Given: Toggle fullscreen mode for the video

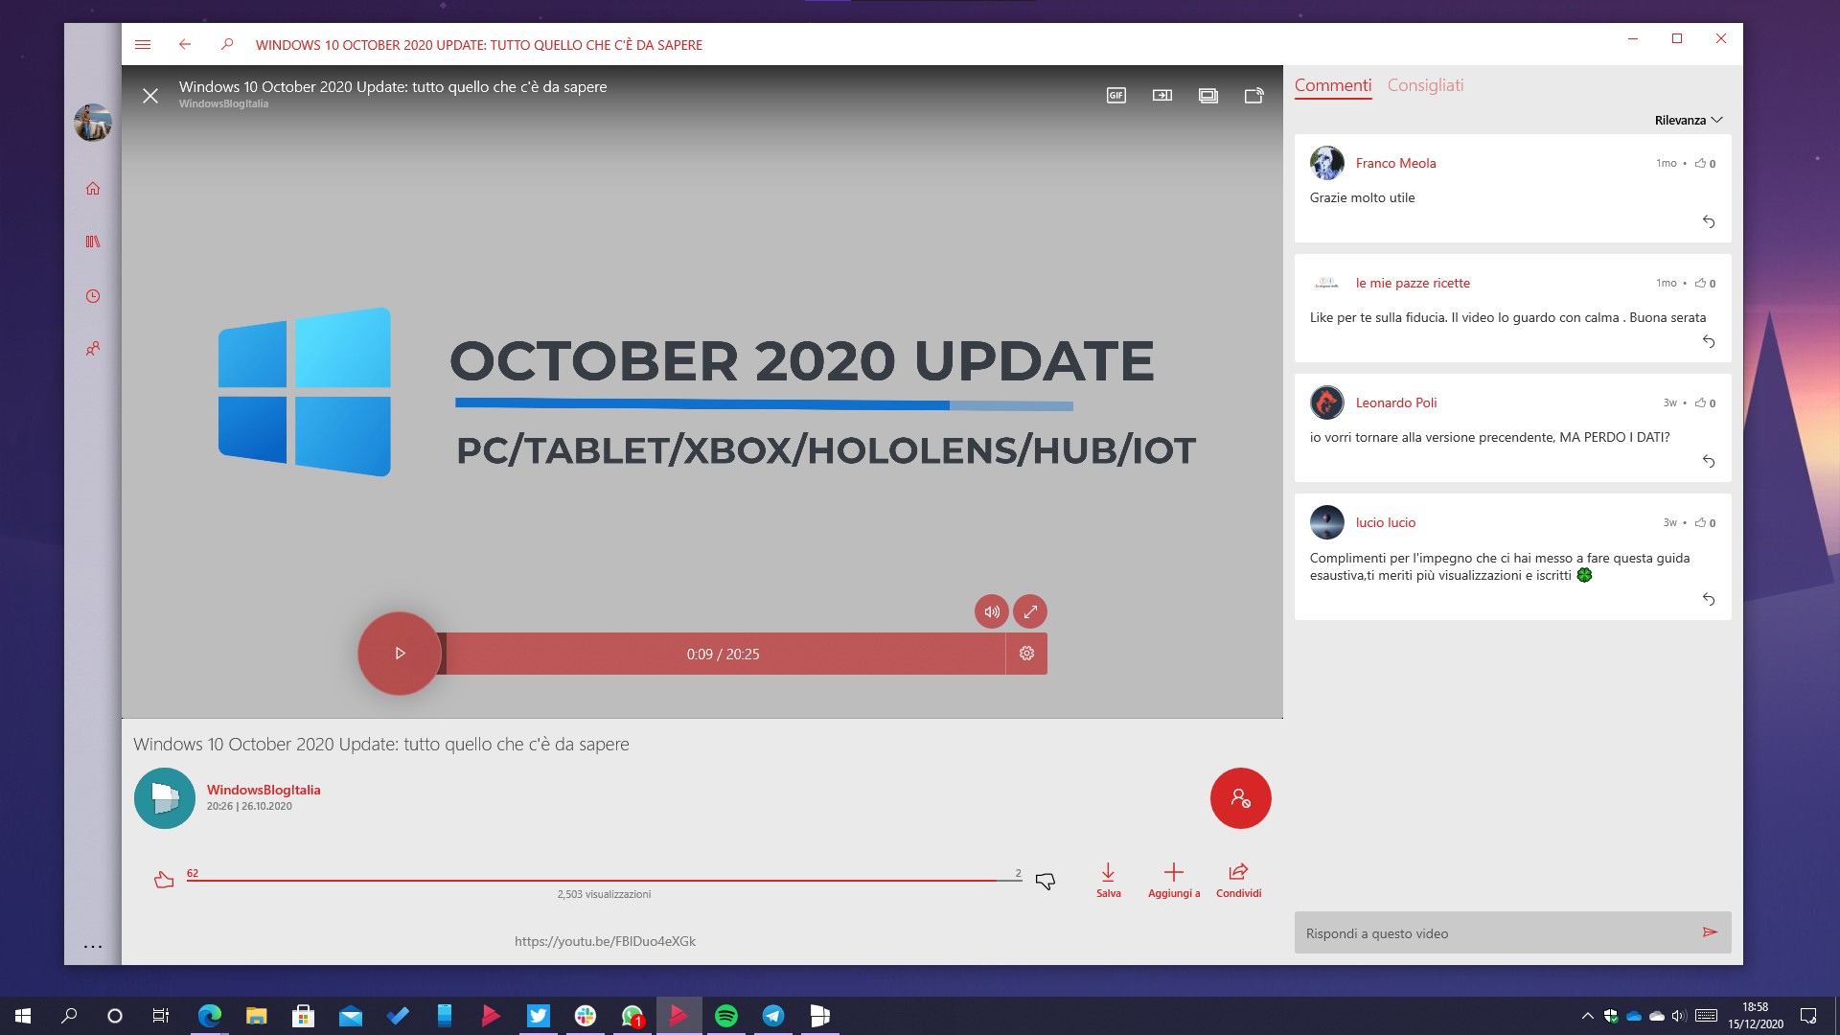Looking at the screenshot, I should [1030, 611].
